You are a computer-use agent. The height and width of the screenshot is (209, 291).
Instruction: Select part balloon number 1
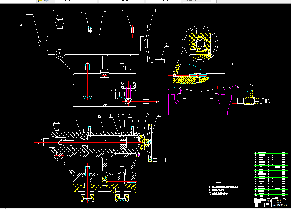click(29, 13)
